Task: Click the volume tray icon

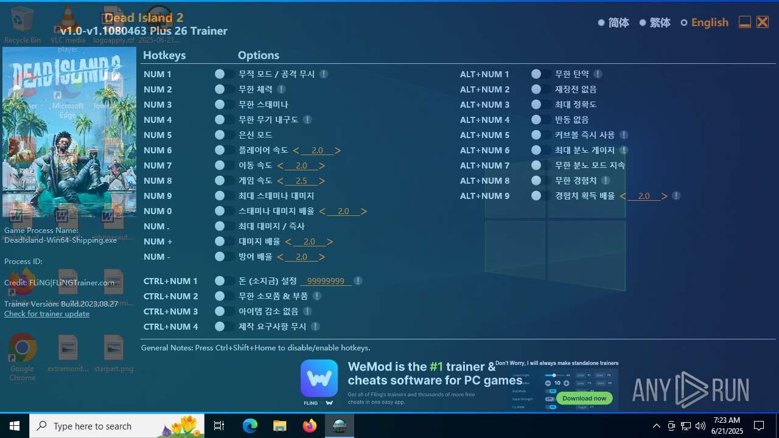Action: coord(700,426)
